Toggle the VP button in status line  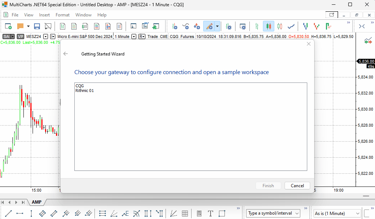click(21, 36)
